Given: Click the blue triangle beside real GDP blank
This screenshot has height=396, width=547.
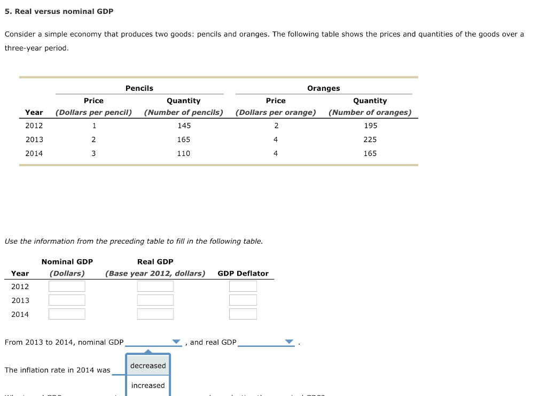Looking at the screenshot, I should [289, 340].
